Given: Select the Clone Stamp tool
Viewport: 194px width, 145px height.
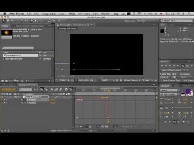Looking at the screenshot, I should click(x=50, y=21).
